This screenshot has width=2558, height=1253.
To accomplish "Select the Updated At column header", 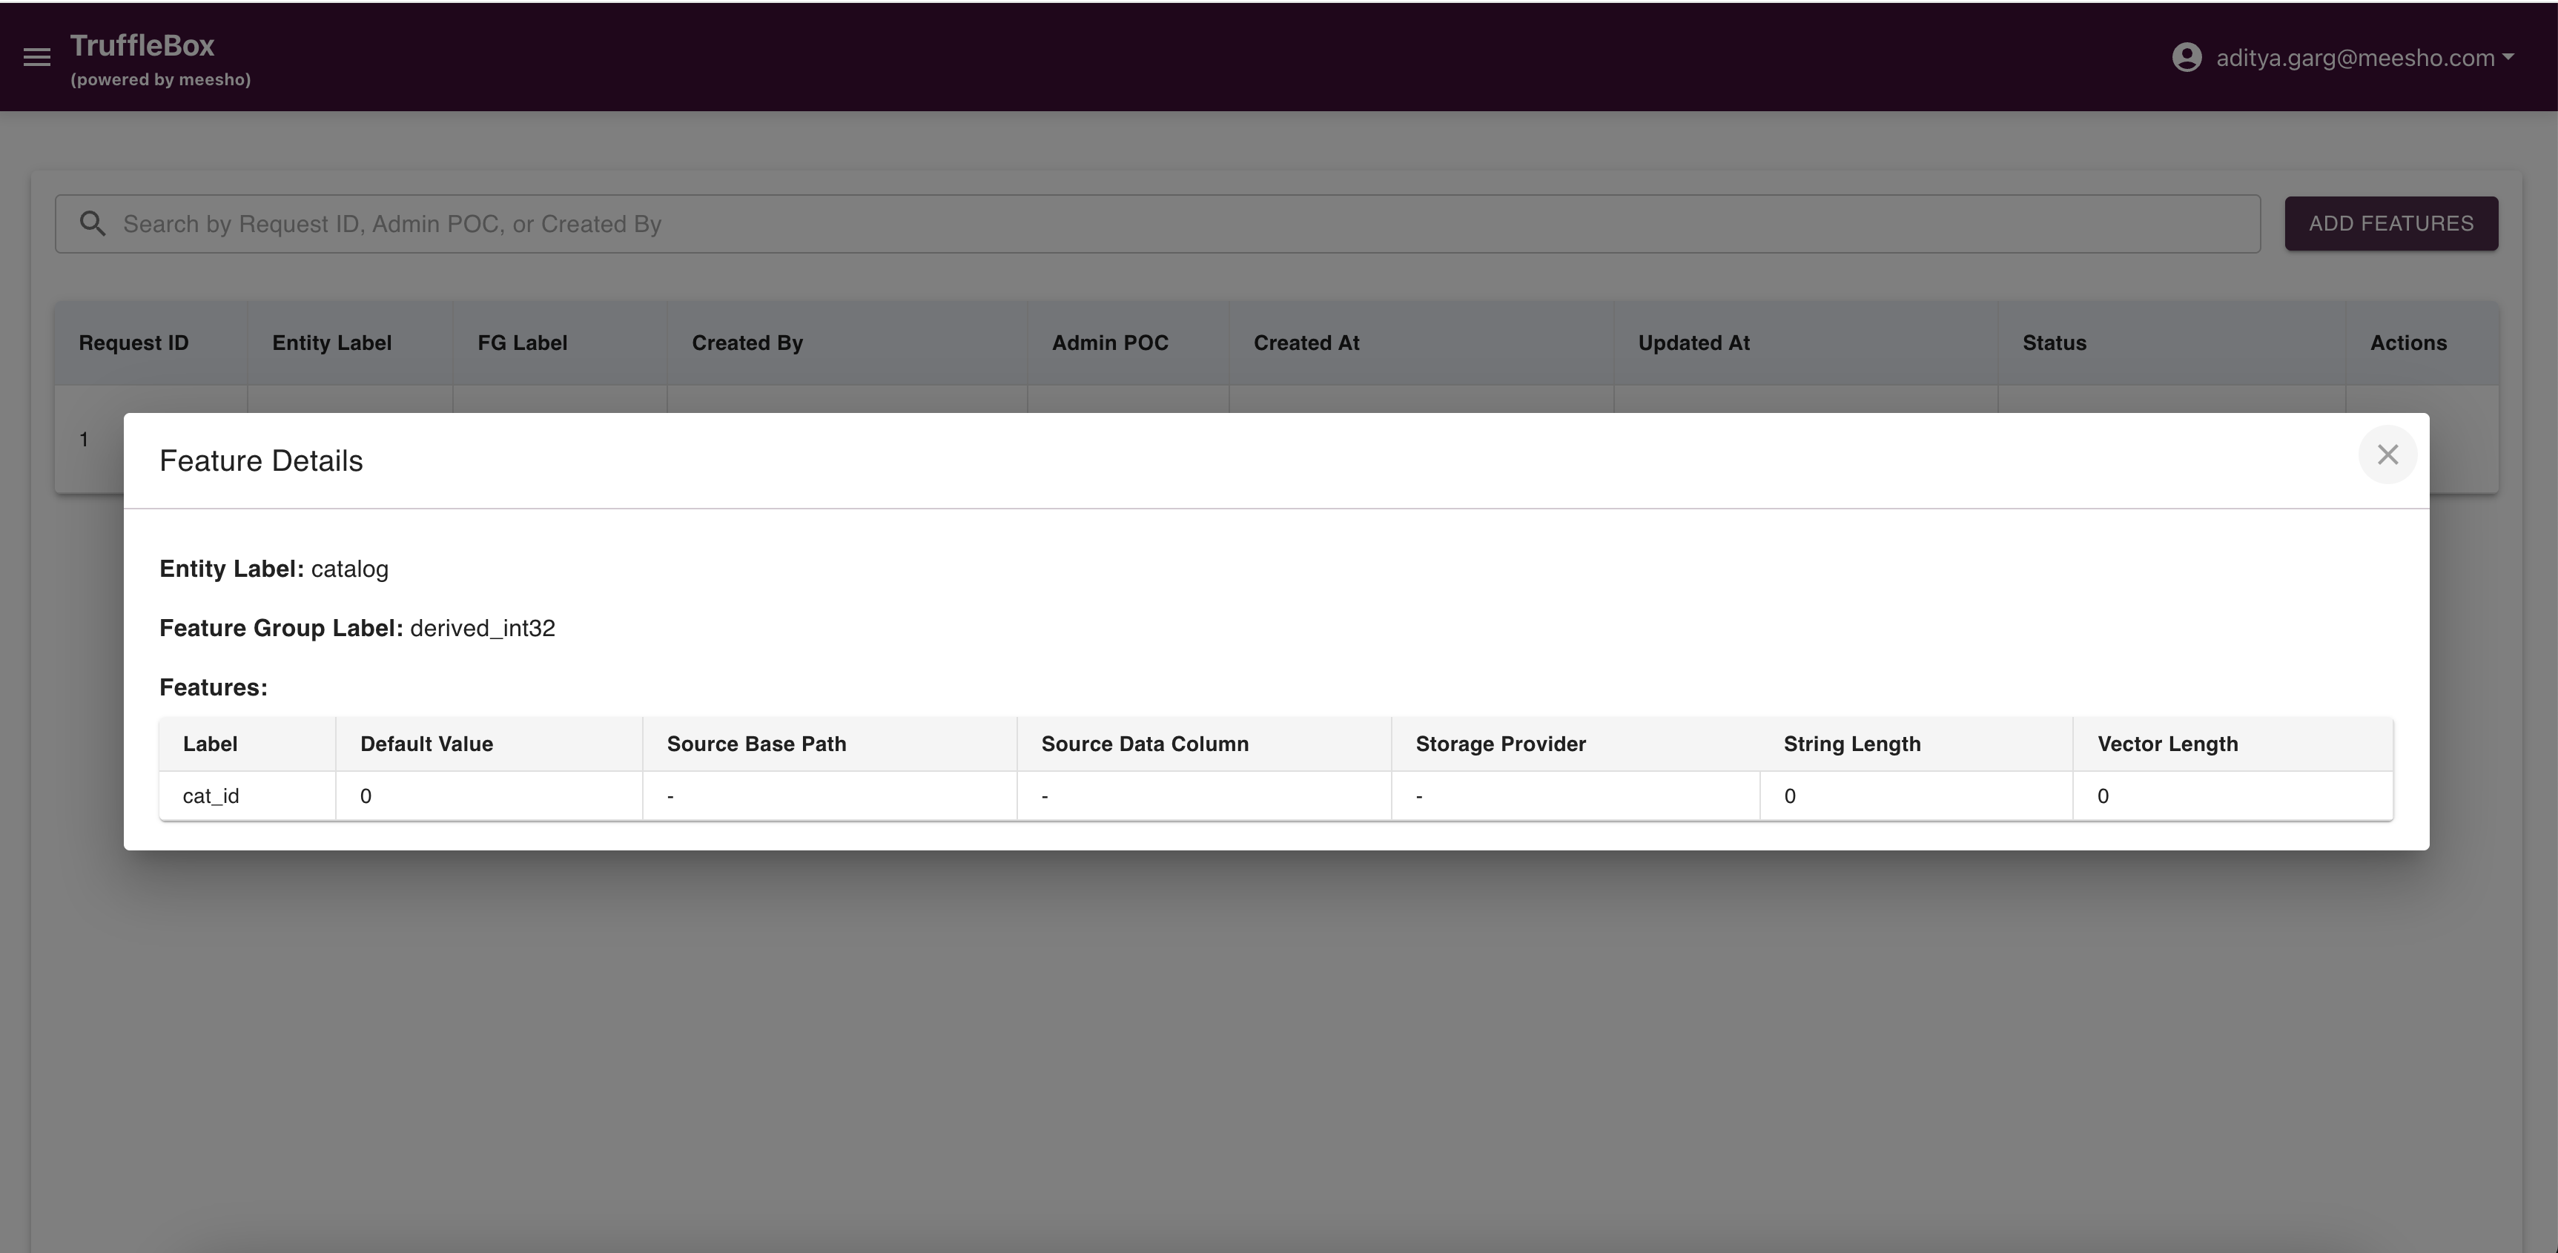I will coord(1694,343).
